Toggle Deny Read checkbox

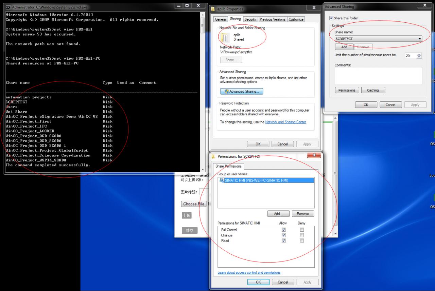pyautogui.click(x=302, y=240)
